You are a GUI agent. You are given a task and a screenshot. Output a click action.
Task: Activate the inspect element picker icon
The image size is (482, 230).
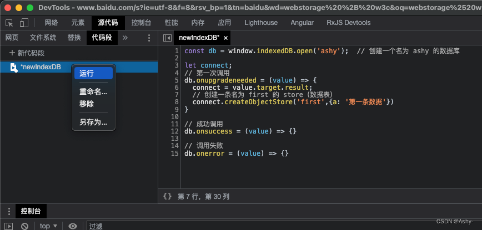pyautogui.click(x=9, y=23)
